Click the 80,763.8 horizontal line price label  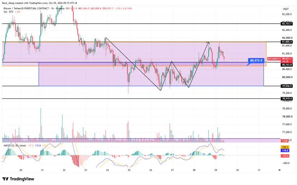(287, 65)
